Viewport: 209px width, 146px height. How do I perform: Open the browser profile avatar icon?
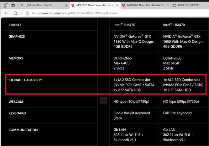[5, 5]
